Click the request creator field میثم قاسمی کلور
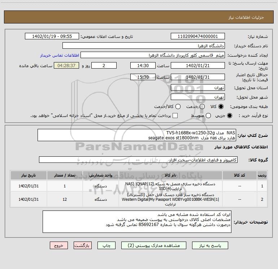This screenshot has width=278, height=269. pos(153,55)
